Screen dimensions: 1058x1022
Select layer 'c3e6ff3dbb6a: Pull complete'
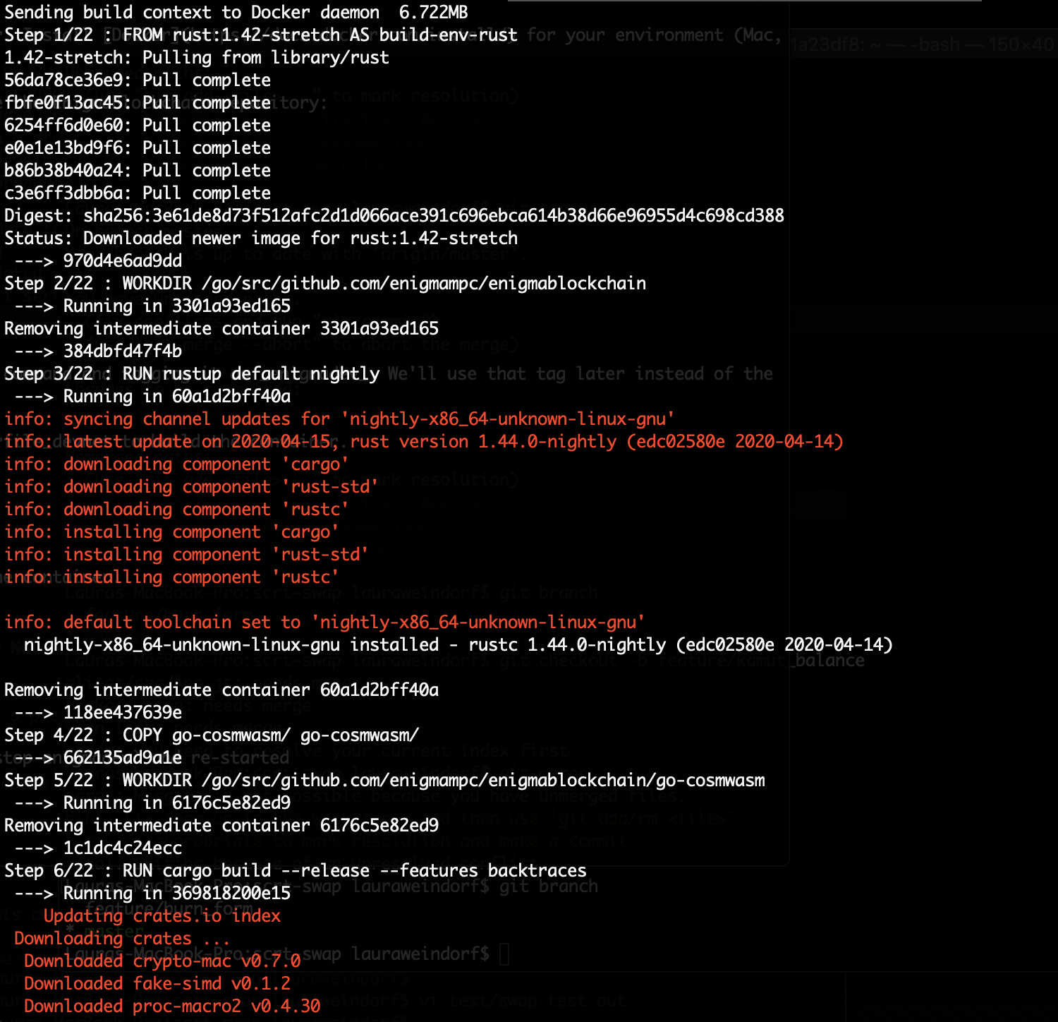138,193
